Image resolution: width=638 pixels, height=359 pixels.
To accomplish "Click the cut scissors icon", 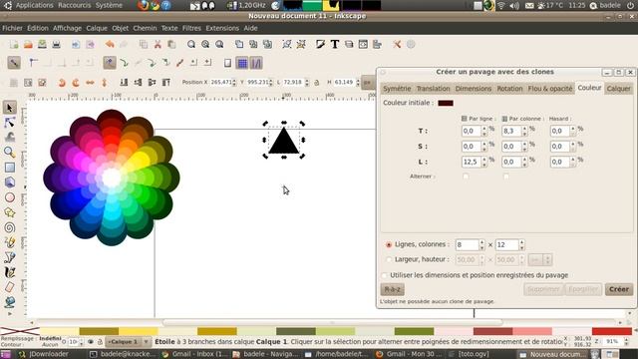I will [x=158, y=44].
